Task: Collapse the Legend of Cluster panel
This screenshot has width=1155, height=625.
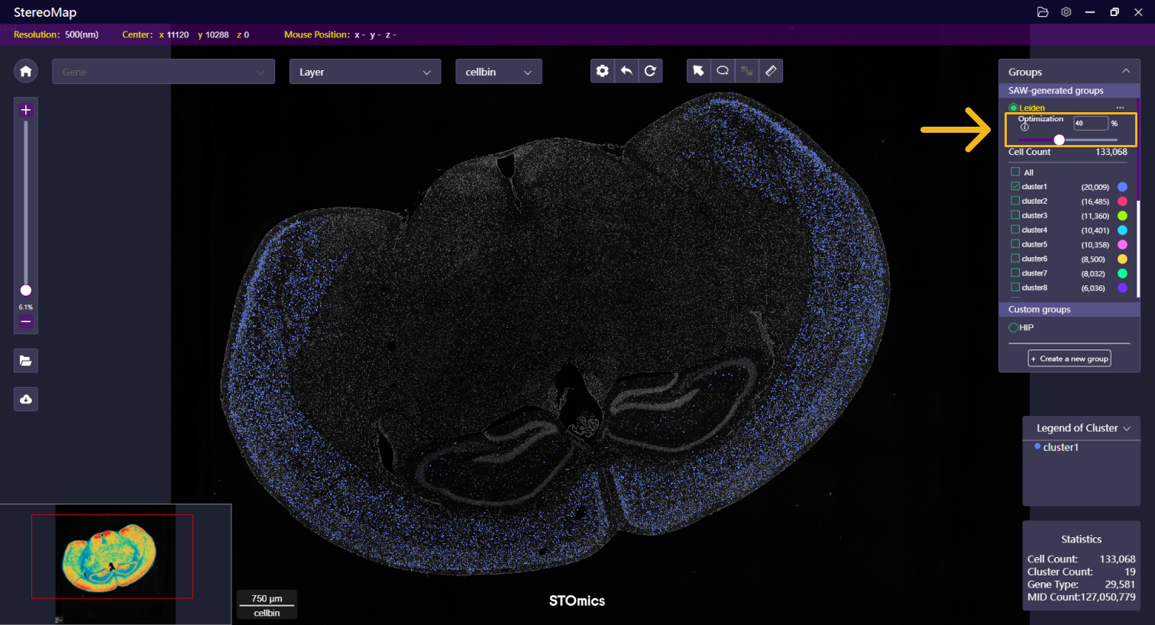Action: (1127, 428)
